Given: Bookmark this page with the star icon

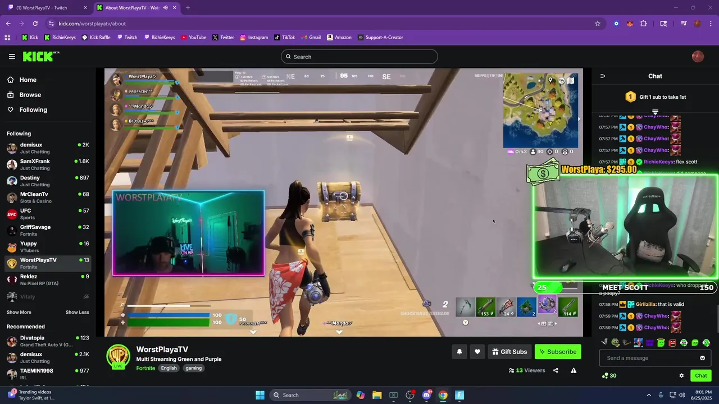Looking at the screenshot, I should pyautogui.click(x=598, y=24).
